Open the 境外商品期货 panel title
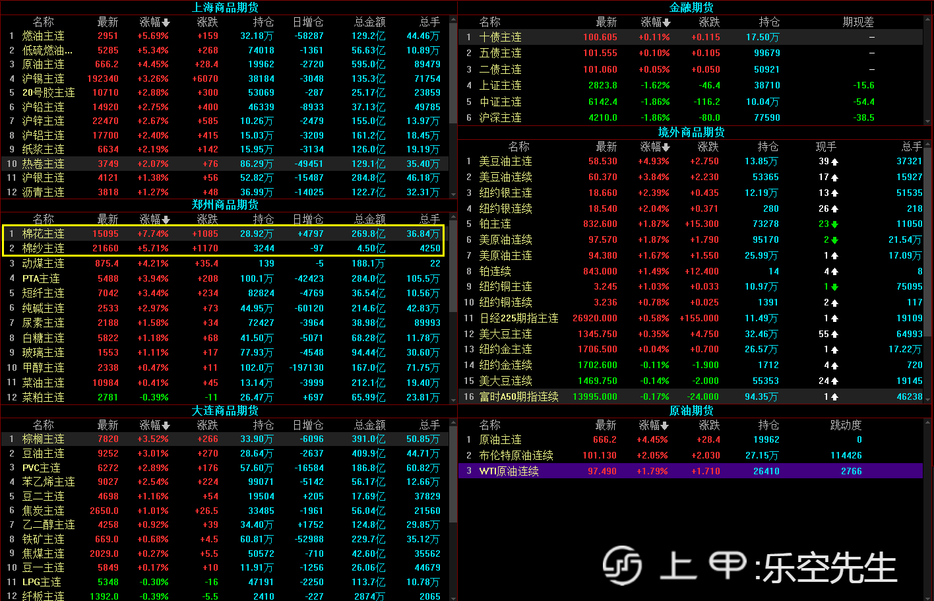Image resolution: width=934 pixels, height=601 pixels. [691, 132]
